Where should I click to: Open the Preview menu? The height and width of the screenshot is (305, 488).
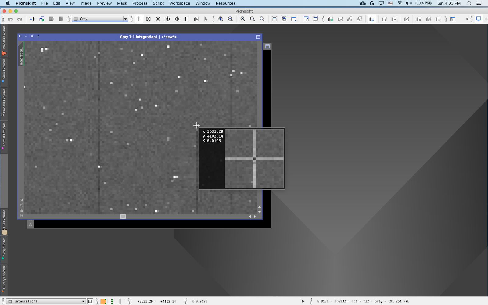pos(104,3)
